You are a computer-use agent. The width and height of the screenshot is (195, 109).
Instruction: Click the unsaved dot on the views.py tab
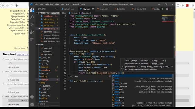click(x=93, y=9)
